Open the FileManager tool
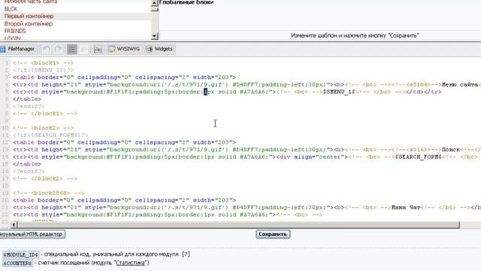 click(x=17, y=49)
